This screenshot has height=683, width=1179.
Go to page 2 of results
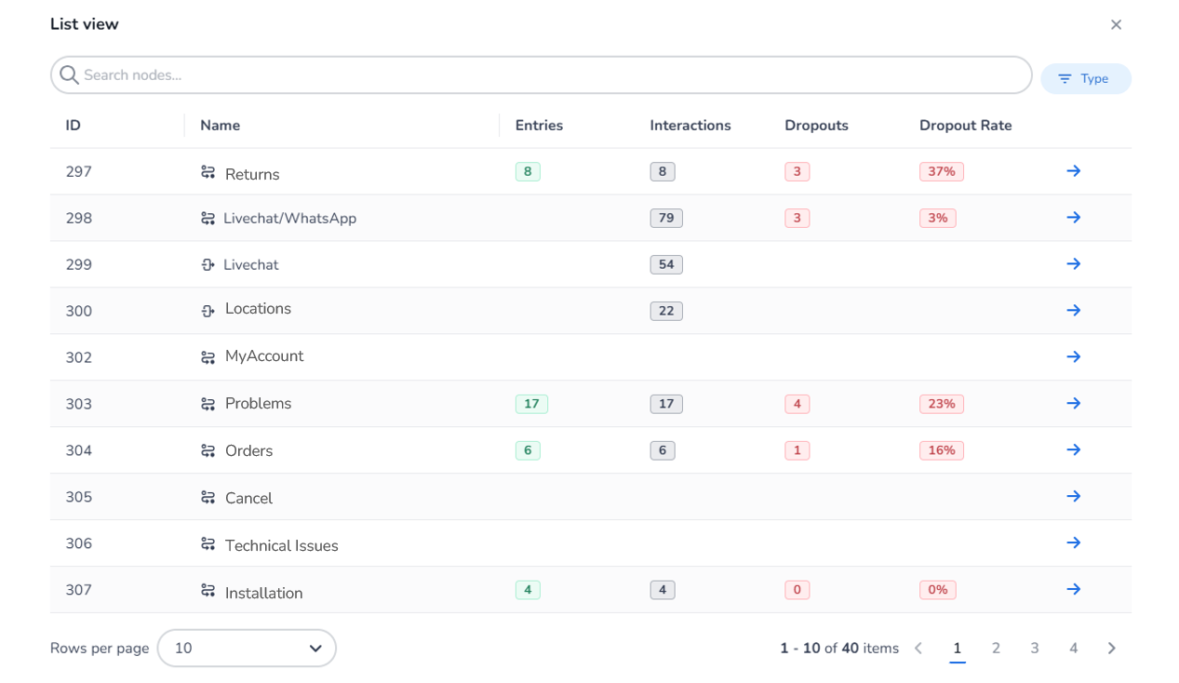(996, 649)
